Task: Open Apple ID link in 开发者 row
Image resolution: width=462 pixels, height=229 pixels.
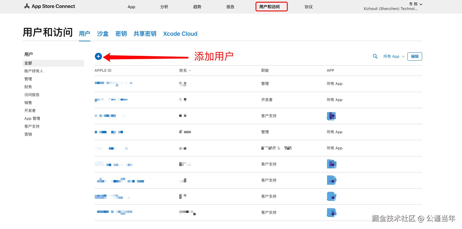Action: click(111, 100)
